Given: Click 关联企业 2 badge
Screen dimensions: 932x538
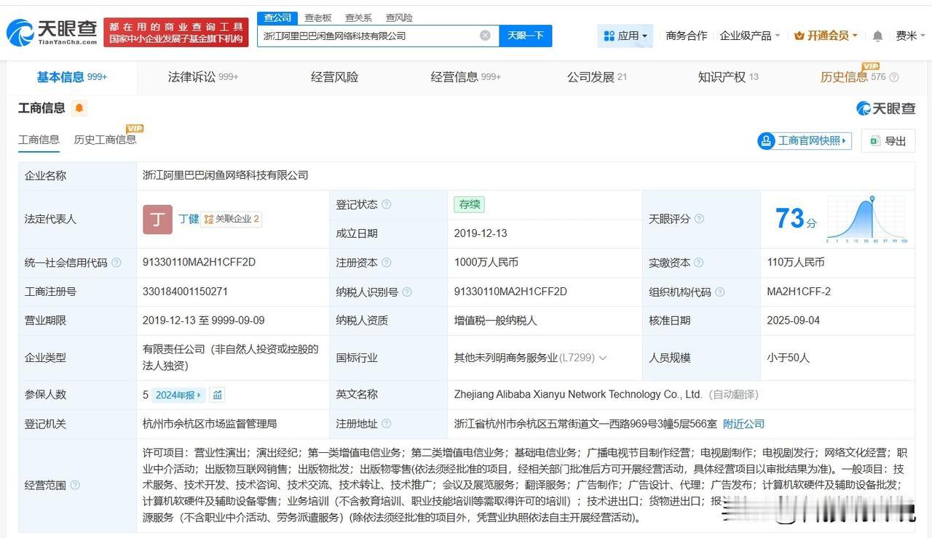Looking at the screenshot, I should point(232,219).
